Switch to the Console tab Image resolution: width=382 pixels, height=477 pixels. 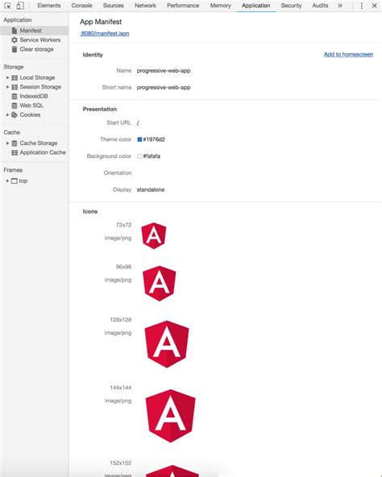(x=81, y=6)
